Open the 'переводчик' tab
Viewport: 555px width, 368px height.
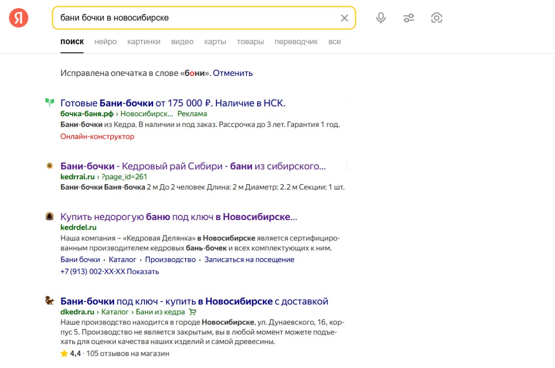click(296, 42)
